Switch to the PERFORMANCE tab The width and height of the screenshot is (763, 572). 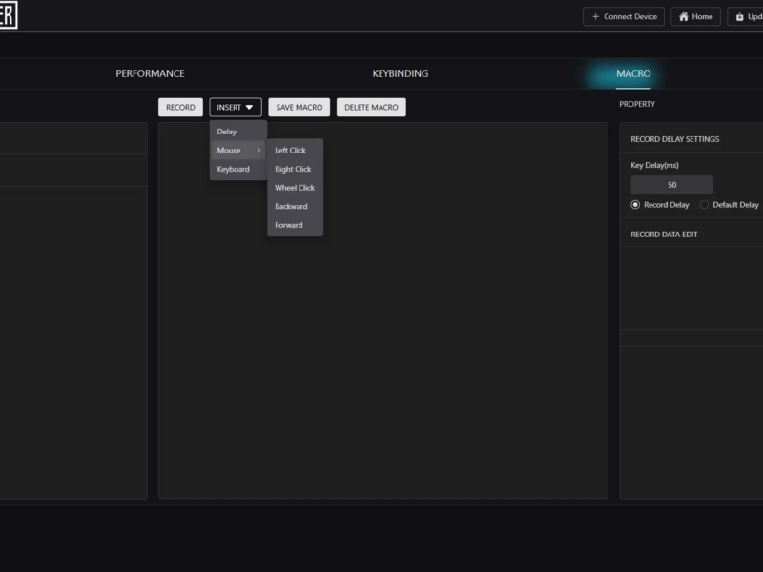pyautogui.click(x=150, y=73)
